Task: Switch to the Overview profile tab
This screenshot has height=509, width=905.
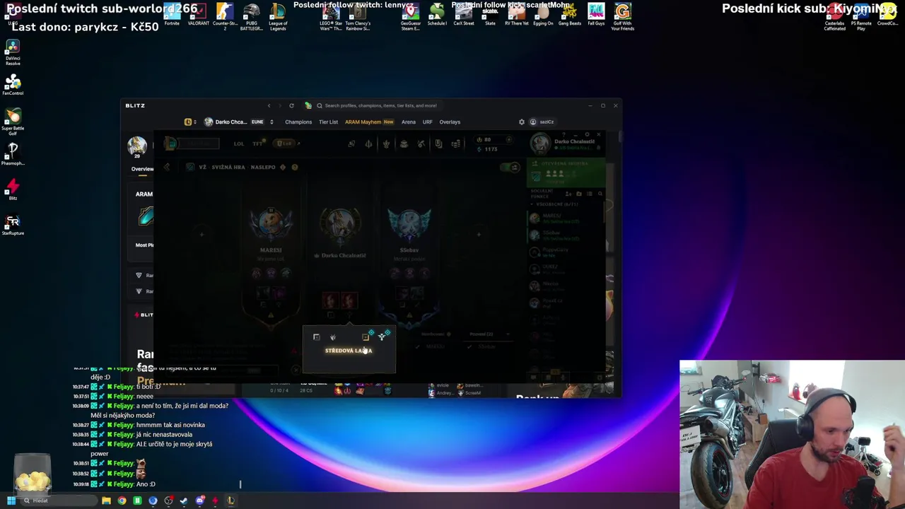Action: point(142,169)
